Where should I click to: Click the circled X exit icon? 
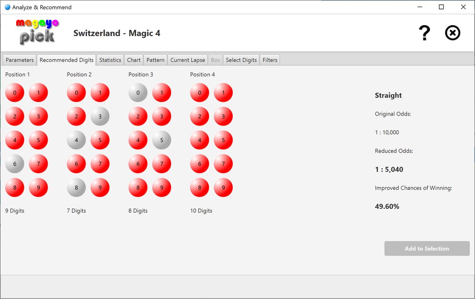coord(452,33)
